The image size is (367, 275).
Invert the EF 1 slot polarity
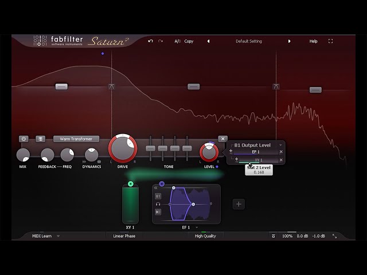231,151
